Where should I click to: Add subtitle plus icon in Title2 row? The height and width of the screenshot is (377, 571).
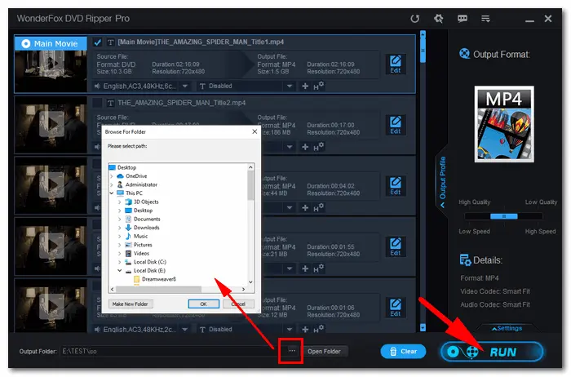pyautogui.click(x=305, y=147)
